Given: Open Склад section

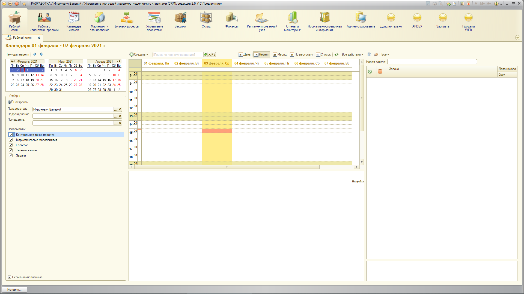Looking at the screenshot, I should pos(206,20).
